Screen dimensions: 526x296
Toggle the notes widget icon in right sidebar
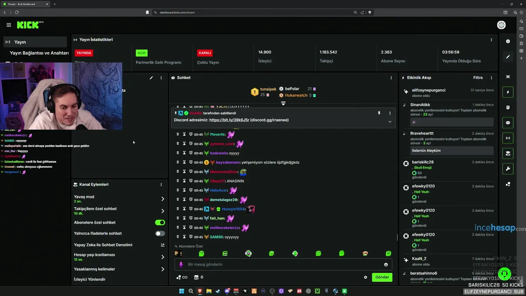click(x=508, y=107)
